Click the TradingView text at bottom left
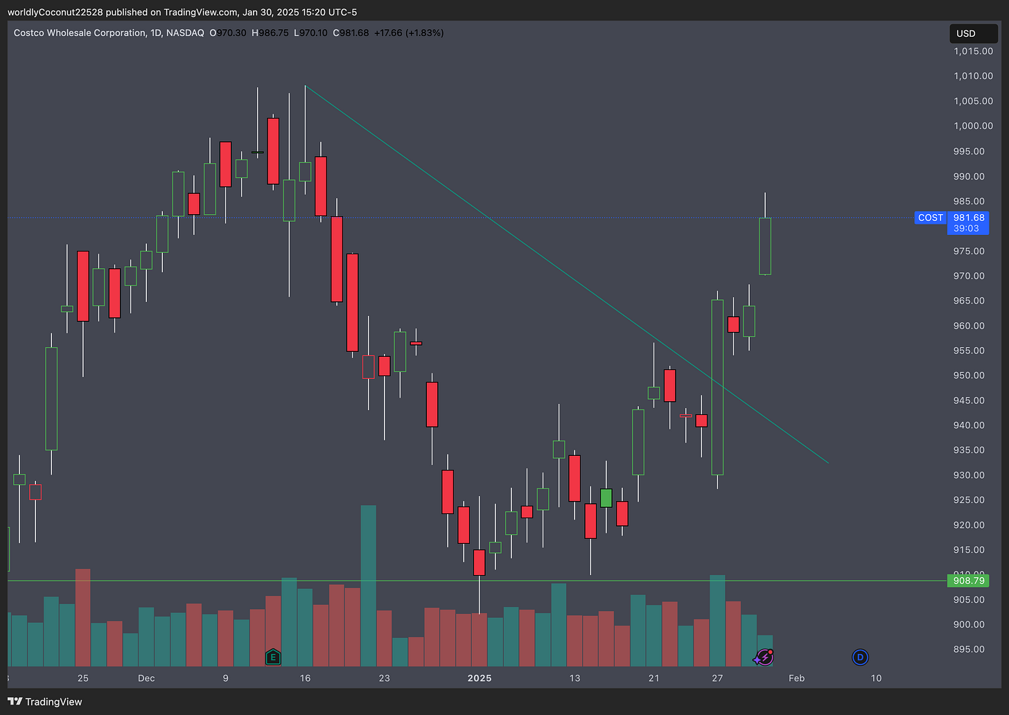 point(53,702)
